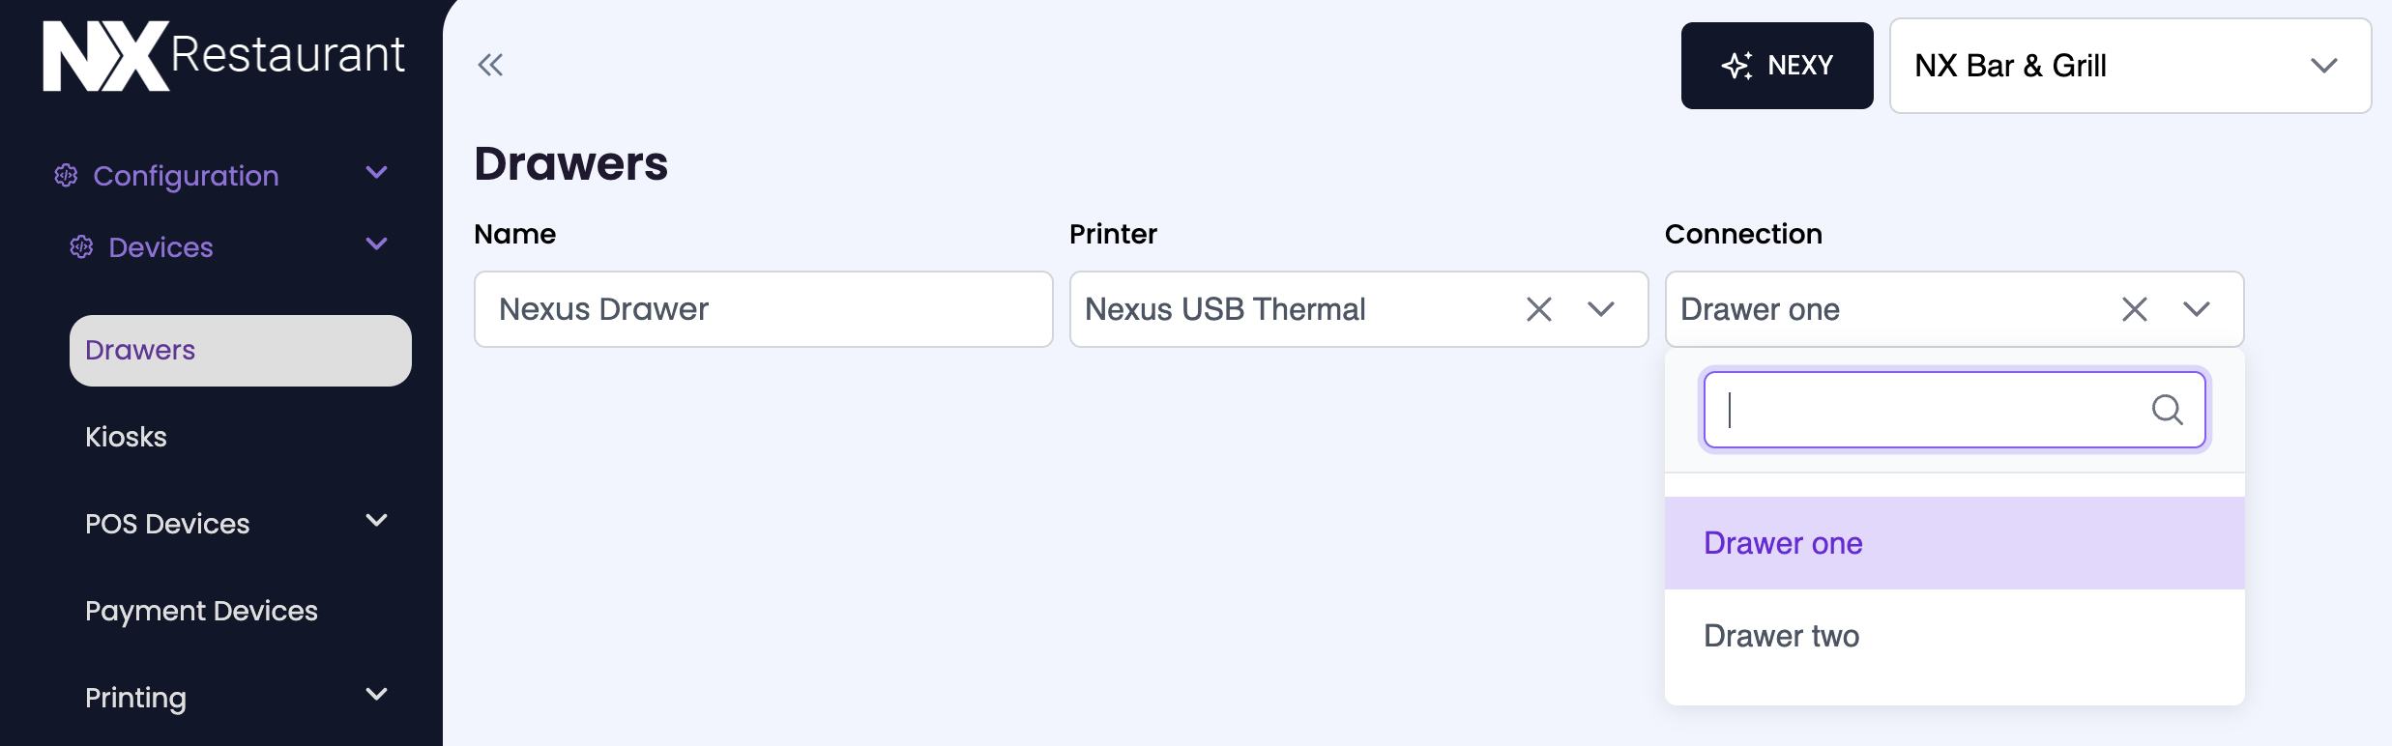Screen dimensions: 2392x746
Task: Collapse the sidebar with the double-chevron icon
Action: click(490, 63)
